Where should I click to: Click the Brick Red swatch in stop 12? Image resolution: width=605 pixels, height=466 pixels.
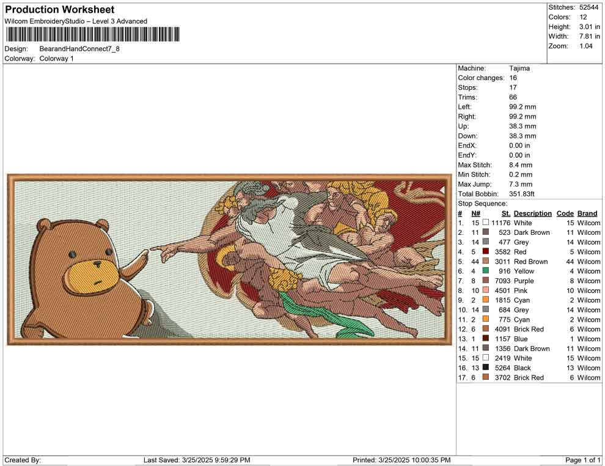click(485, 328)
